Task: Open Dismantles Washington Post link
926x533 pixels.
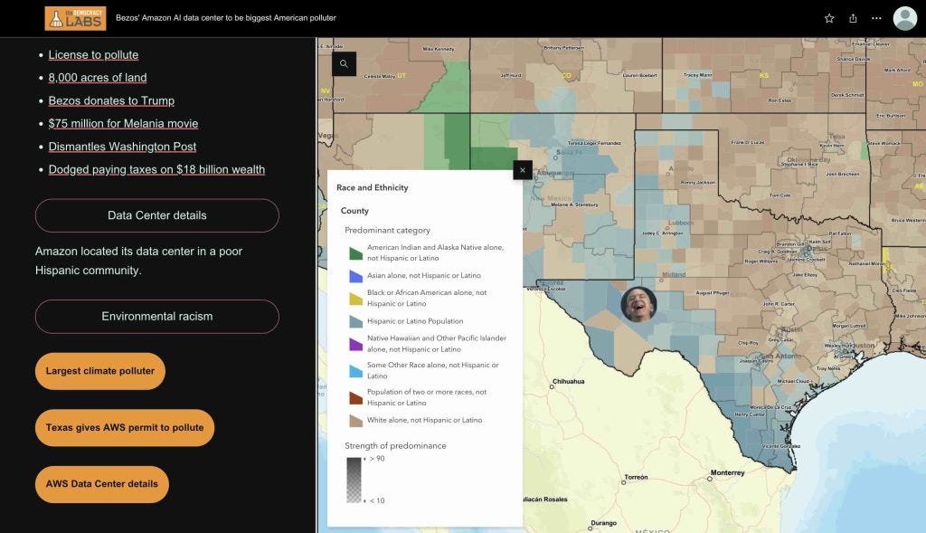Action: click(122, 147)
